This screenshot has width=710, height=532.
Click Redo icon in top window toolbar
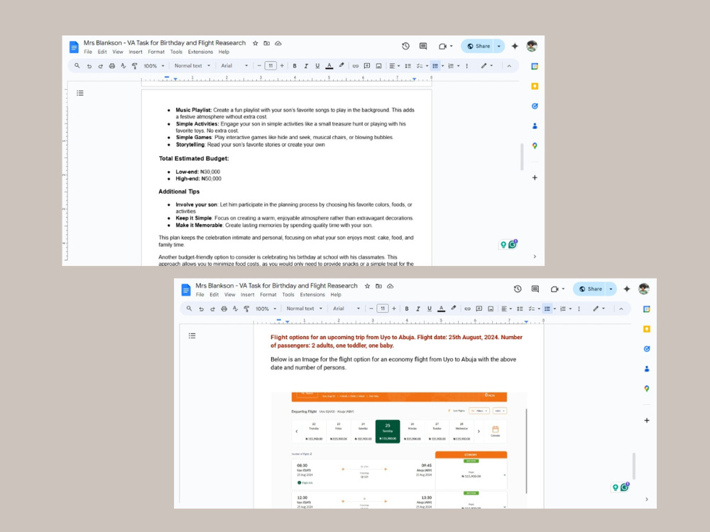pos(101,66)
